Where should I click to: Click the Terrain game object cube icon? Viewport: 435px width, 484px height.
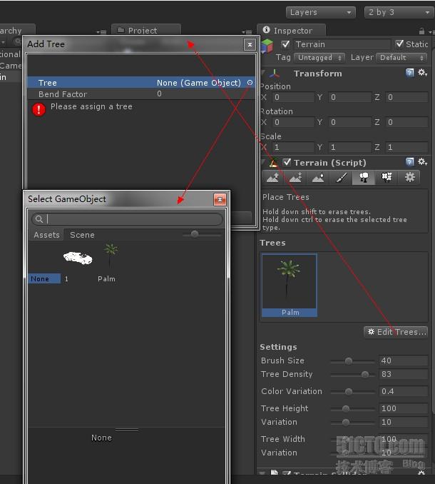tap(267, 46)
